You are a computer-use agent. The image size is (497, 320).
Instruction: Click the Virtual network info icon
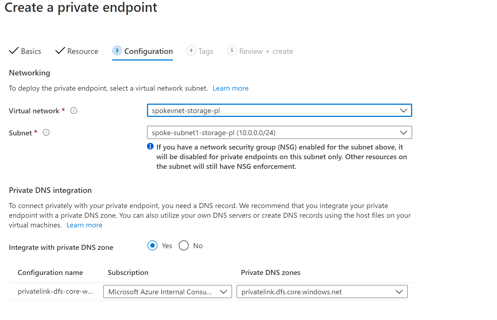pyautogui.click(x=74, y=111)
